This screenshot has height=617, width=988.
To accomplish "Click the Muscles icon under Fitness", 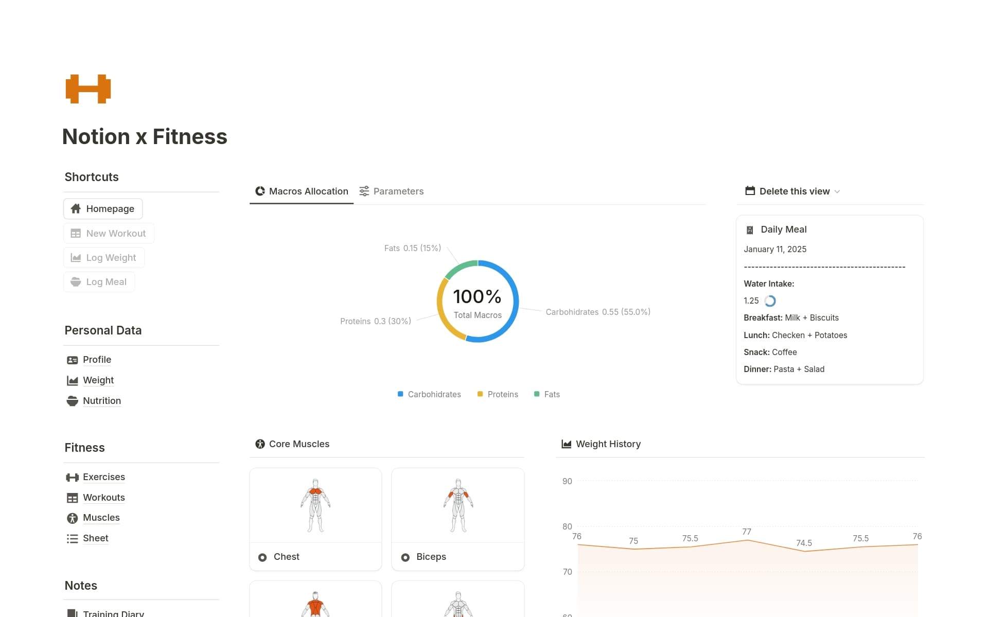I will (72, 518).
